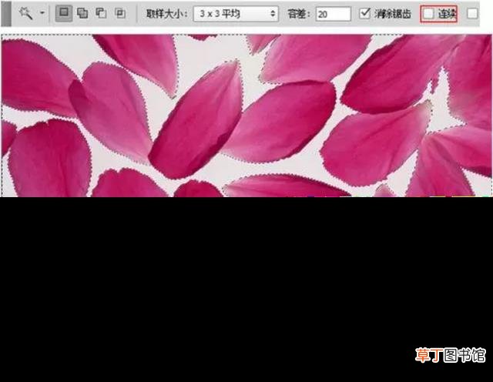Choose the Subtract from Selection icon

point(101,13)
